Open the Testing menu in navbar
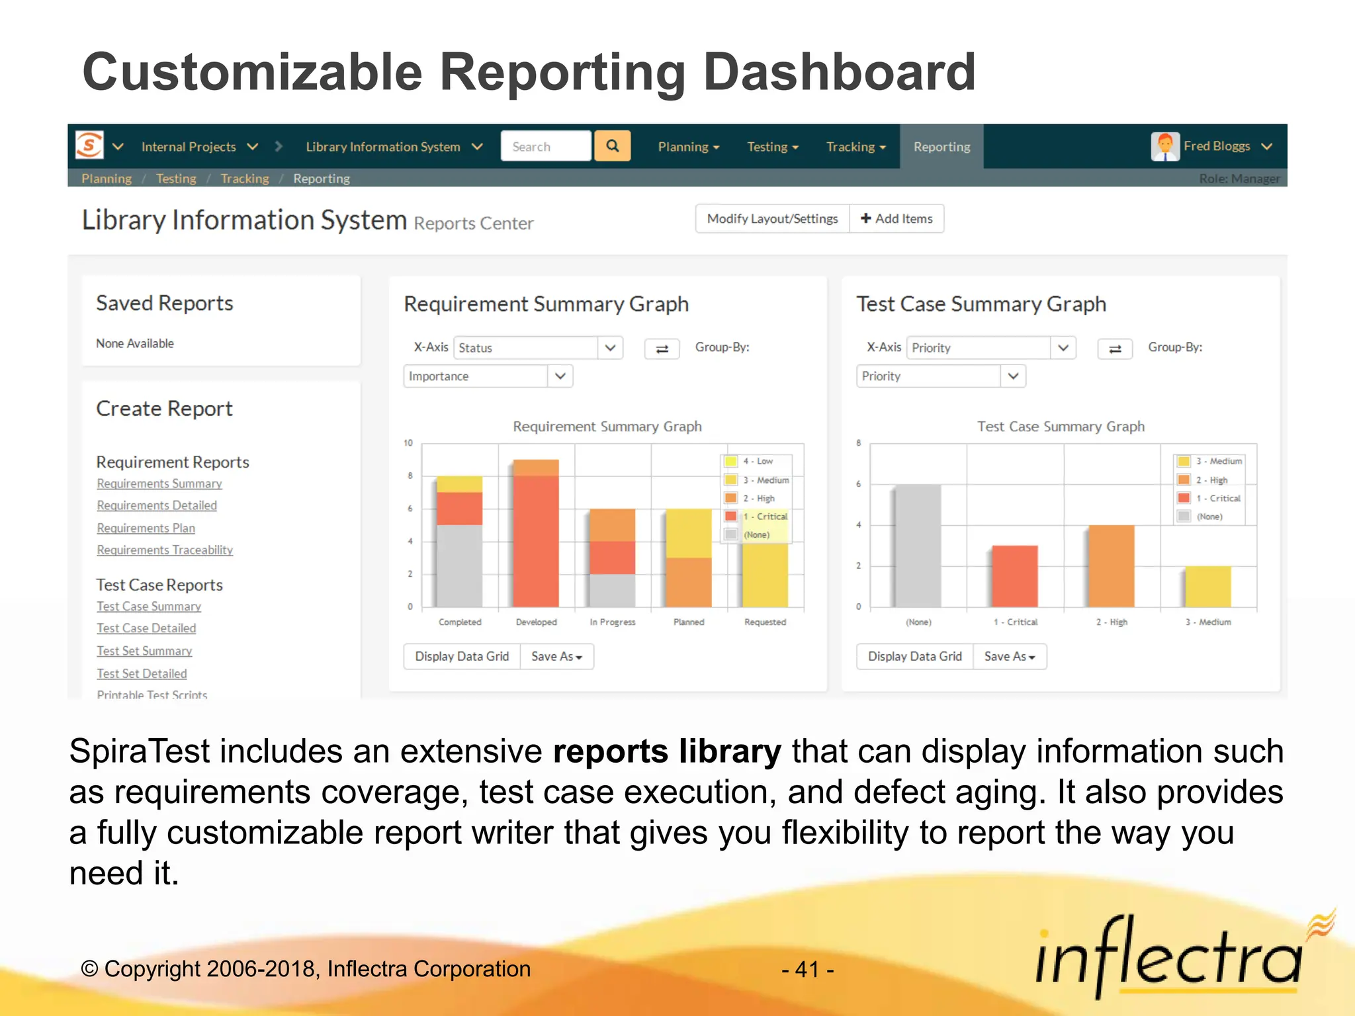Viewport: 1355px width, 1016px height. 772,147
